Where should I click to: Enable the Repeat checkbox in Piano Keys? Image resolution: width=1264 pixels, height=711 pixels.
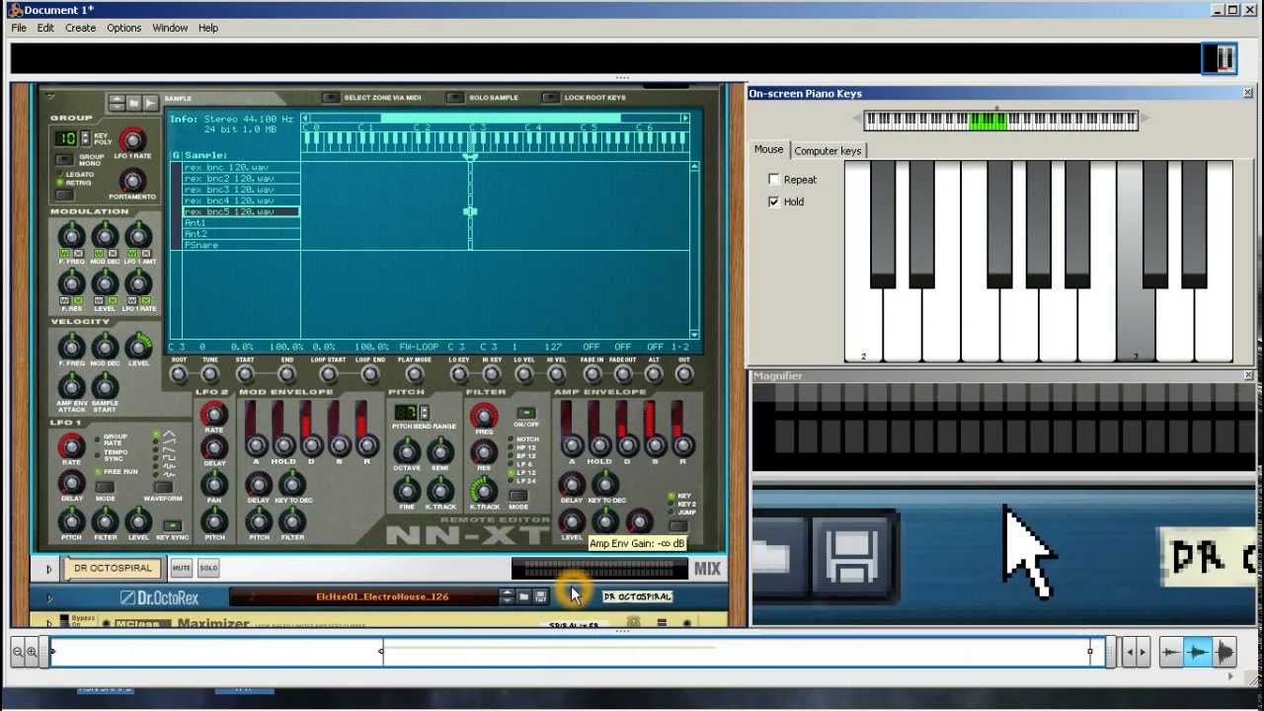(x=773, y=180)
